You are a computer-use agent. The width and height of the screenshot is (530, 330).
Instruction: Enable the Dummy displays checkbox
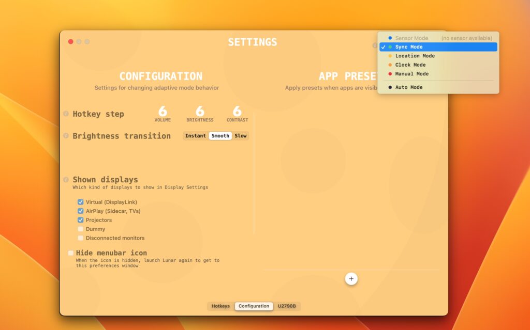coord(81,229)
